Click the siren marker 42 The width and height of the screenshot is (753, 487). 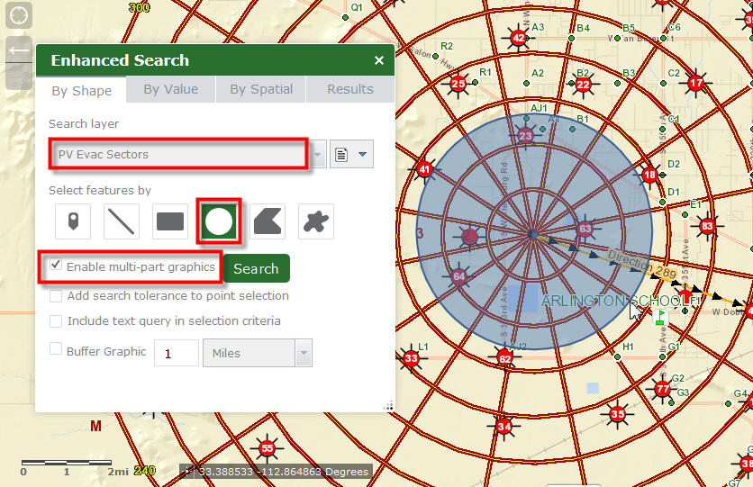point(518,38)
